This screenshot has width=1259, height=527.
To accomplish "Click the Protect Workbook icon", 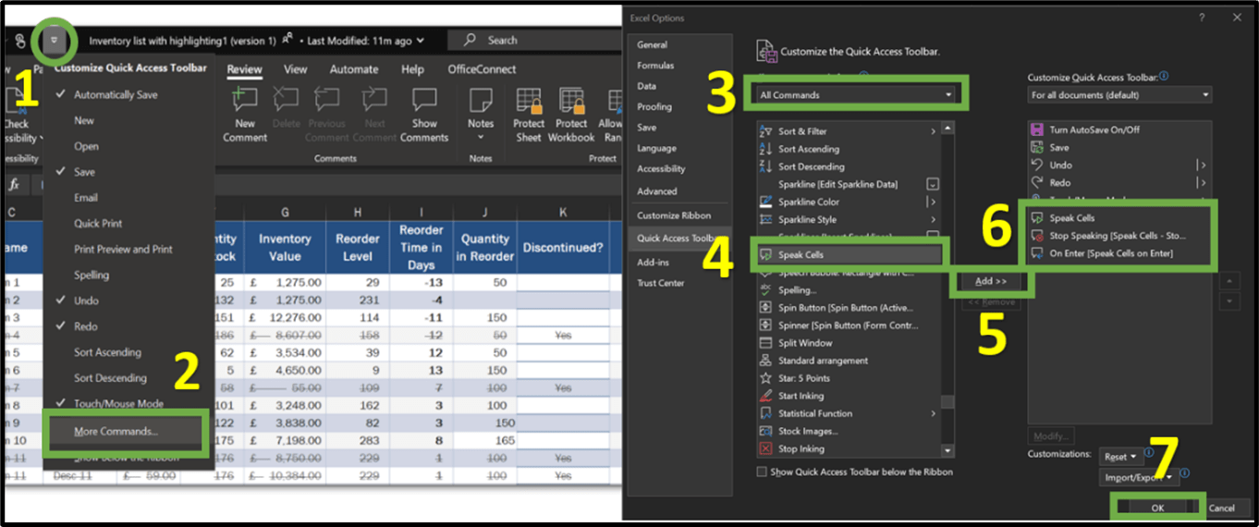I will click(571, 102).
